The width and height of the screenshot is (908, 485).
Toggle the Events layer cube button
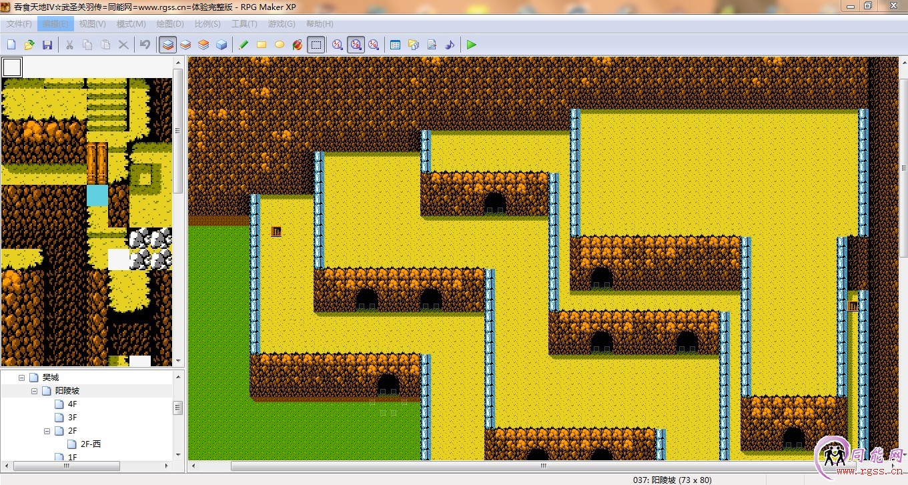221,45
